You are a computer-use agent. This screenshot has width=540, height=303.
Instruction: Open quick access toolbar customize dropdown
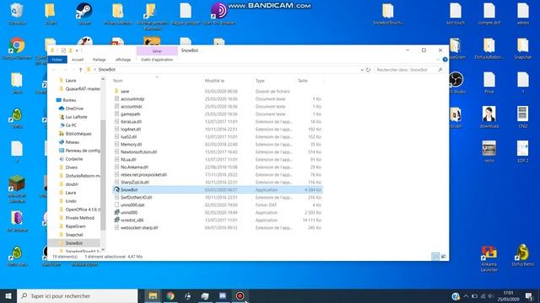tap(77, 50)
